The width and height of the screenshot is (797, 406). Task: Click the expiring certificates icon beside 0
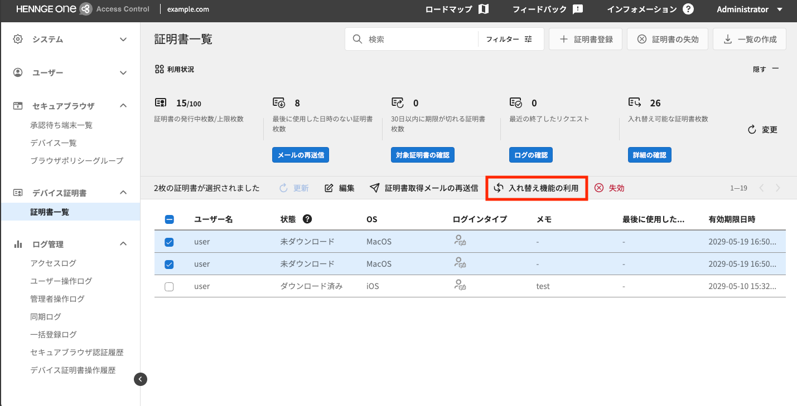click(x=398, y=102)
